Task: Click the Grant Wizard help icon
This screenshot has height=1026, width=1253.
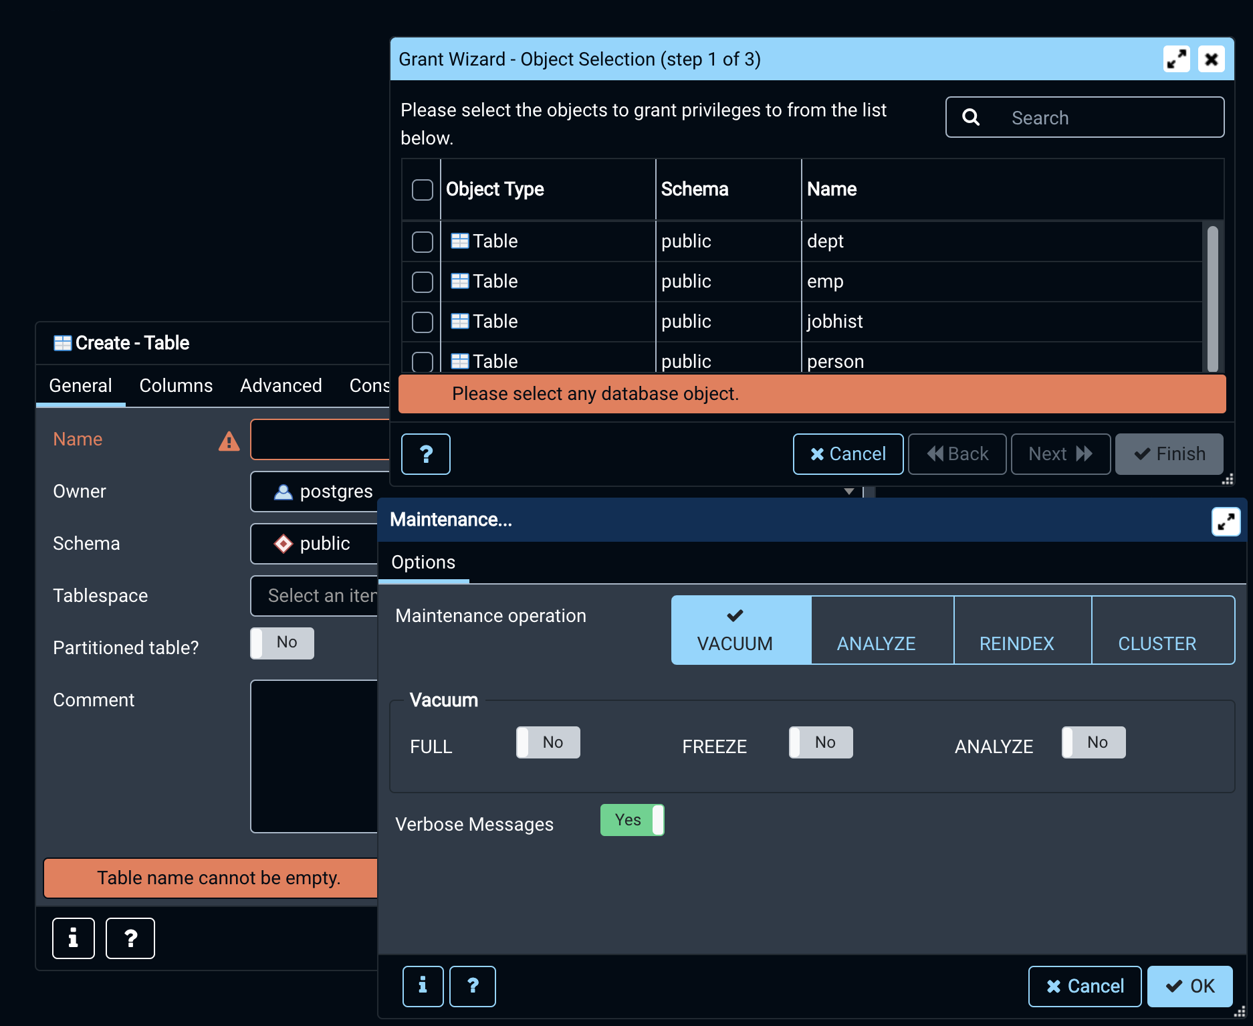Action: 426,454
